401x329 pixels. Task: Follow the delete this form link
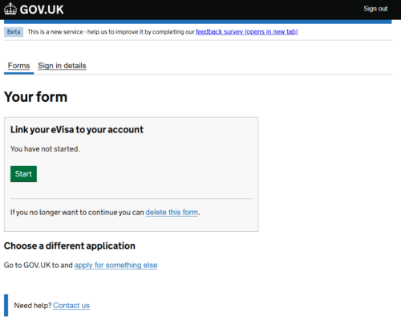click(172, 213)
